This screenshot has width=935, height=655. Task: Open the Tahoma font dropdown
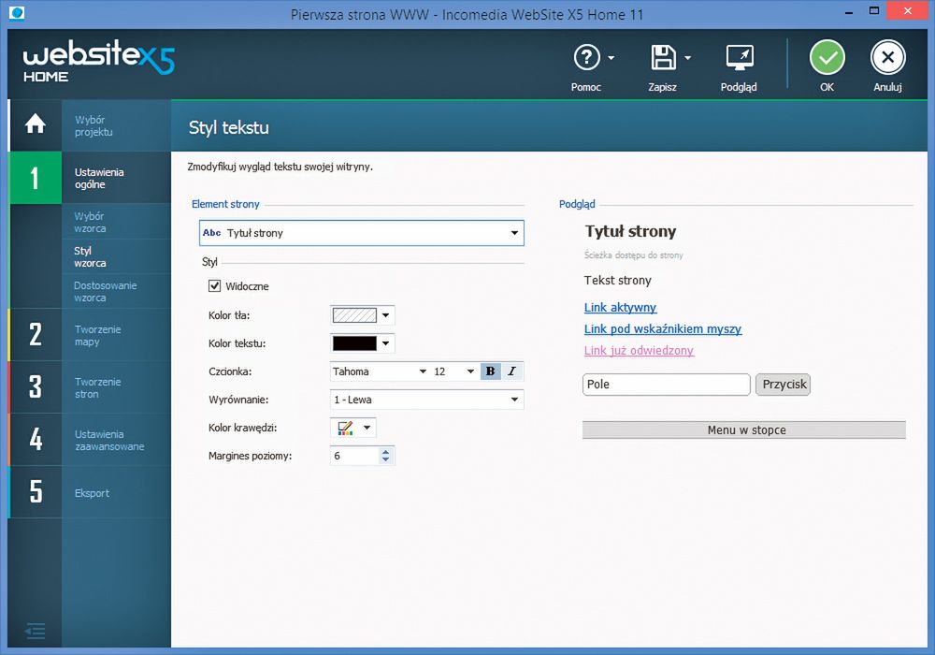422,371
